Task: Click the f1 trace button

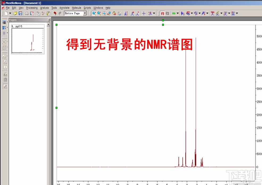Action: point(163,13)
